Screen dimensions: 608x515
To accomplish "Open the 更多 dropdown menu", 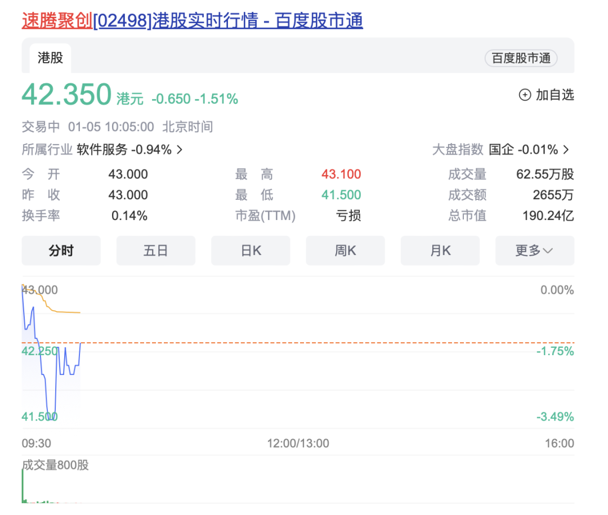I will point(534,250).
